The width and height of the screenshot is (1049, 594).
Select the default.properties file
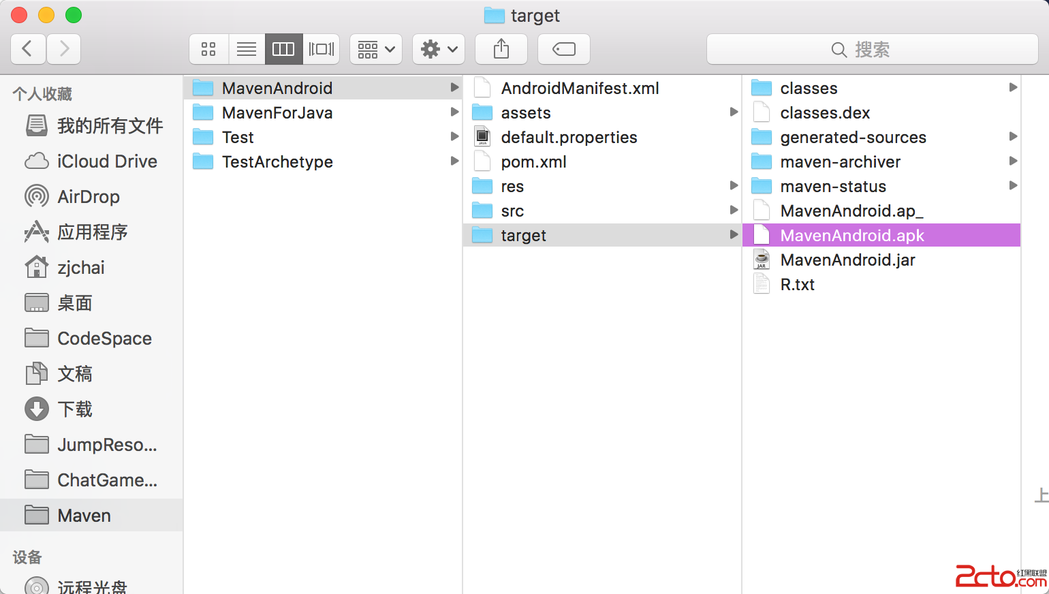[602, 137]
